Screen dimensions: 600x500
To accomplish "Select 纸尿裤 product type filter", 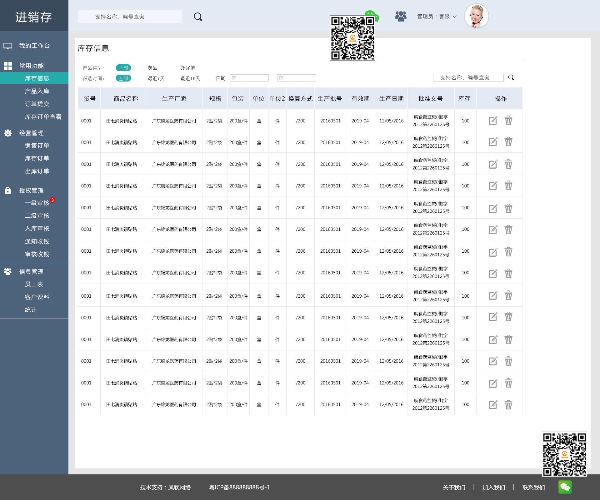I will [188, 68].
